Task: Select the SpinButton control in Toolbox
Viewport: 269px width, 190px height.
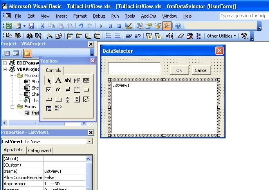Action: coord(77,99)
